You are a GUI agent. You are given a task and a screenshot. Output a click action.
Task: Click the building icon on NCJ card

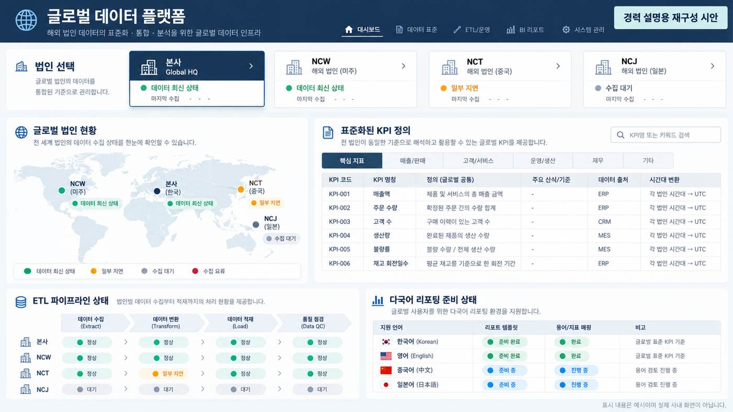coord(603,67)
